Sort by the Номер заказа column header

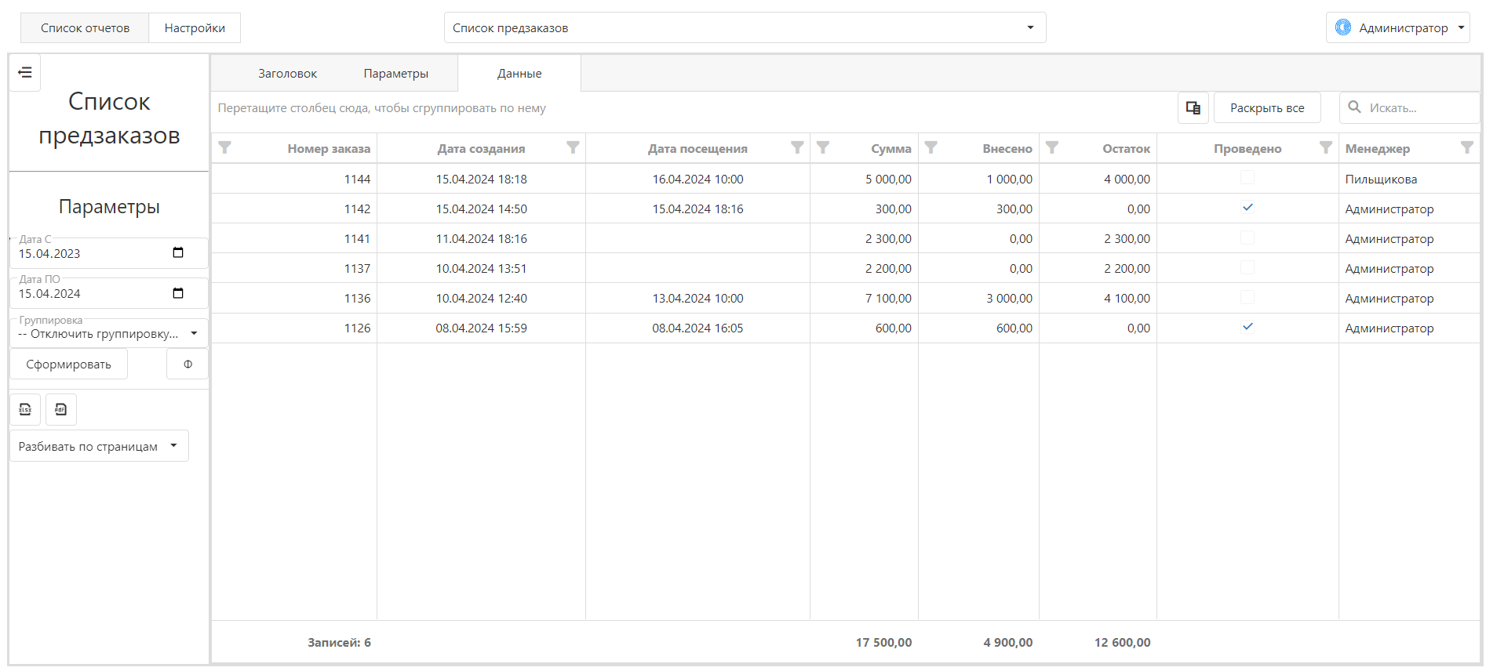coord(329,148)
